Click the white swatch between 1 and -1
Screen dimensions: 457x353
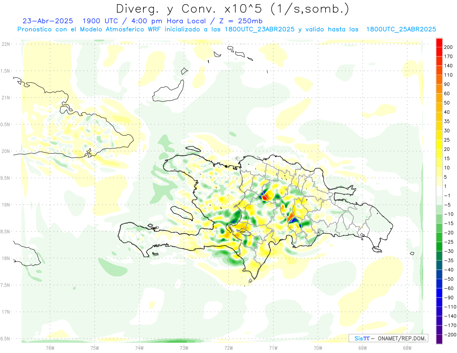click(x=439, y=191)
